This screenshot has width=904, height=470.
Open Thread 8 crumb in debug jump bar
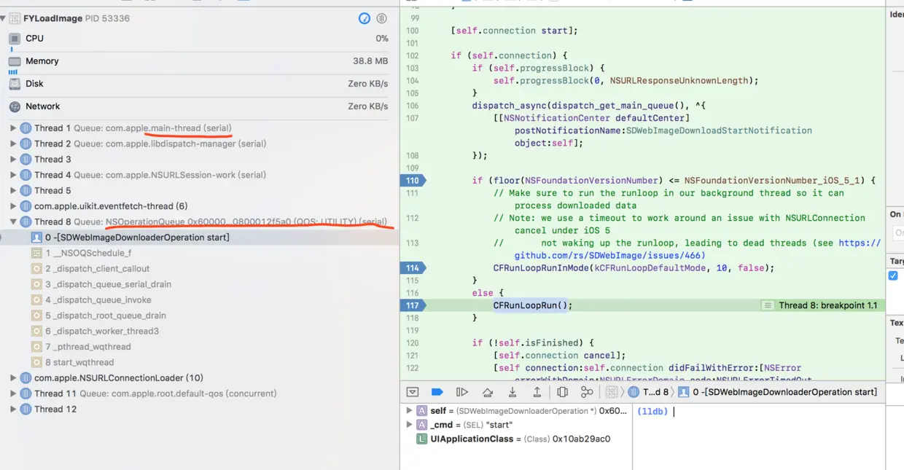pos(649,392)
